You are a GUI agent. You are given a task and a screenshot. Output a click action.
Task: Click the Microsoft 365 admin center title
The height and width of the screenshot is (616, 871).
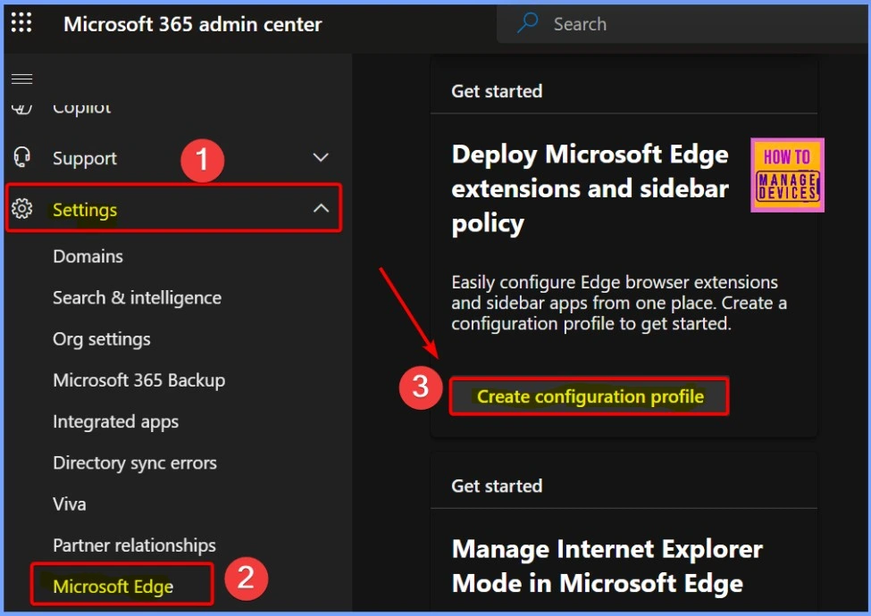(x=193, y=24)
